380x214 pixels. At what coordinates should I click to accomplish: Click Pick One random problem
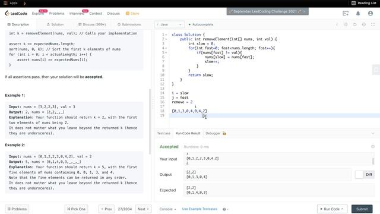tap(77, 209)
